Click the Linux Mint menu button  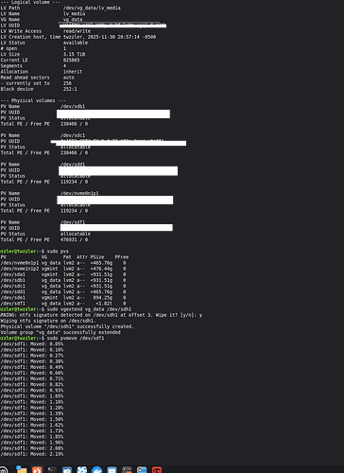[3, 470]
